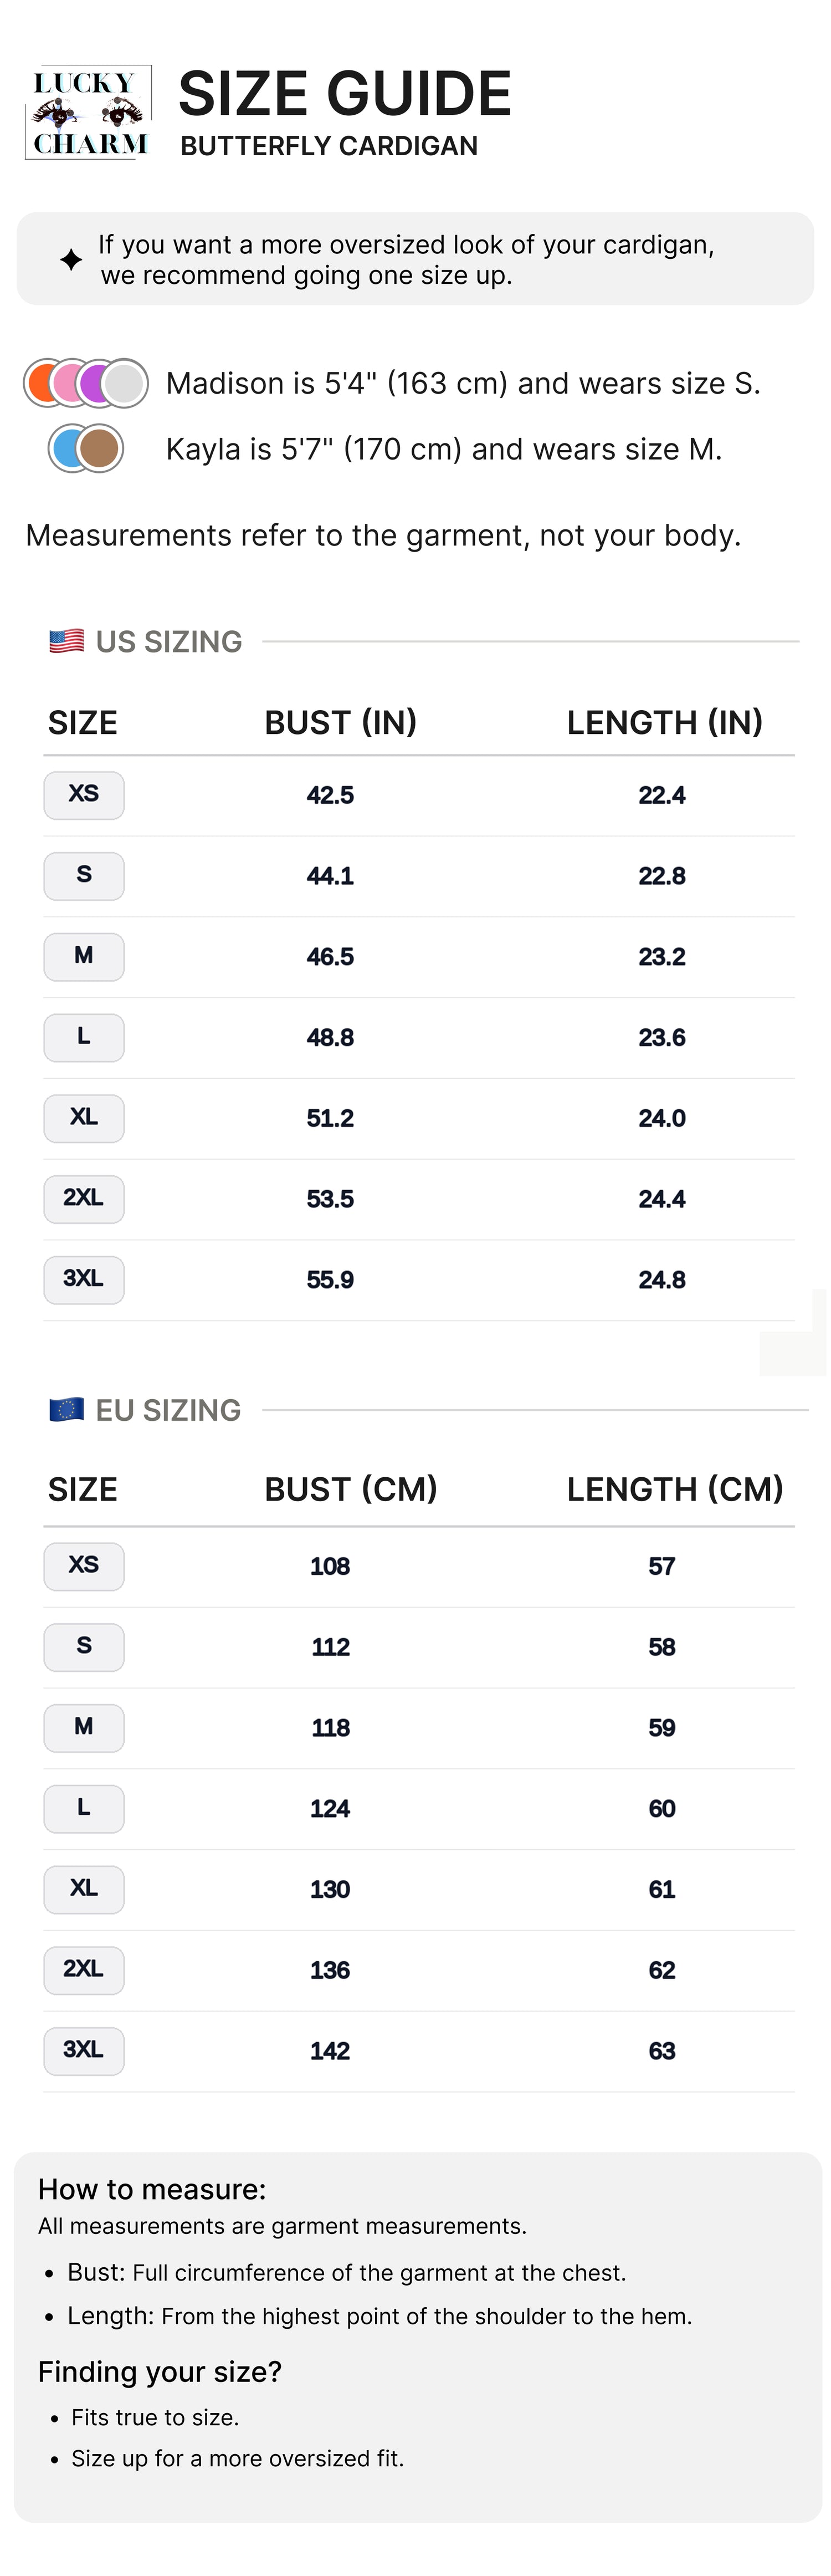This screenshot has height=2576, width=831.
Task: Click the sparkle star icon
Action: coord(71,260)
